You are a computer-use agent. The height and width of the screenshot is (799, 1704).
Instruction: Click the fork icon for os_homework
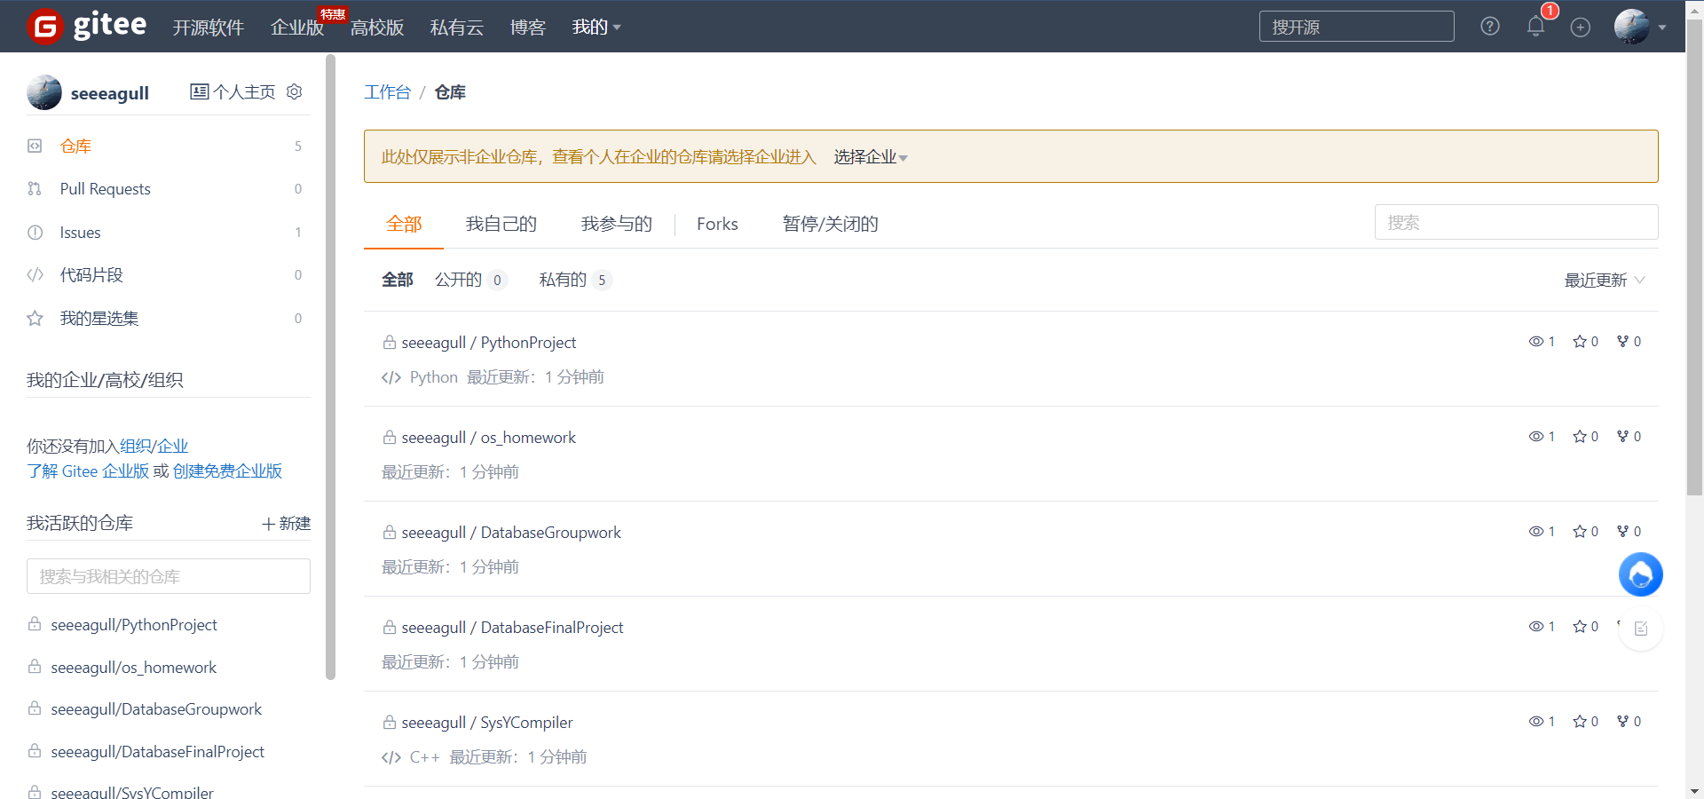point(1623,437)
